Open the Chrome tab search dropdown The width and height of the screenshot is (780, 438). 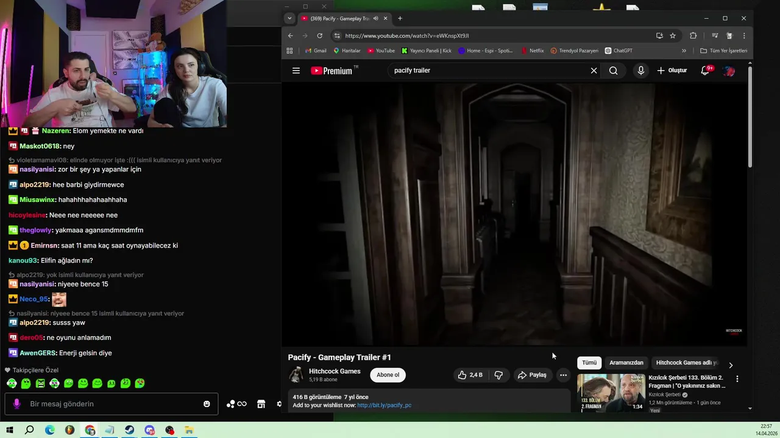[x=289, y=18]
